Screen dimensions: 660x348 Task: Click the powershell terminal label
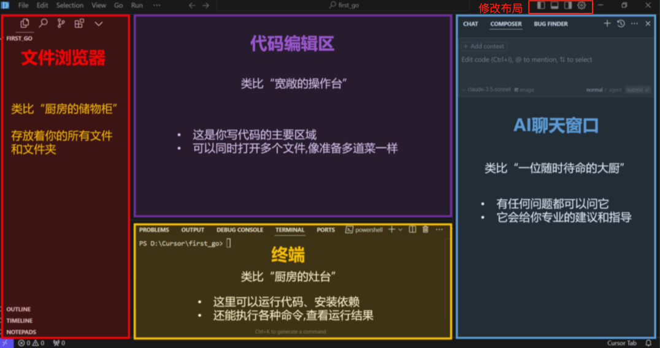364,230
